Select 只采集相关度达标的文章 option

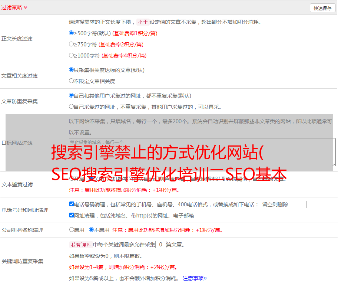[x=72, y=70]
